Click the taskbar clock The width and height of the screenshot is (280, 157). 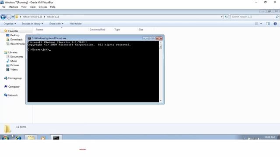point(269,137)
